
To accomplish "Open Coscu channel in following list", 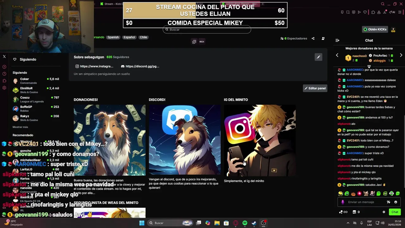I will tap(36, 99).
